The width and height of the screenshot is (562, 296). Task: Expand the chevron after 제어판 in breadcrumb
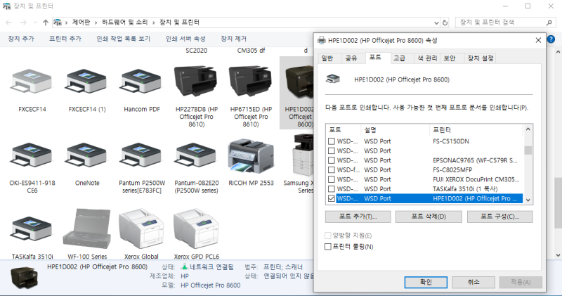point(96,22)
